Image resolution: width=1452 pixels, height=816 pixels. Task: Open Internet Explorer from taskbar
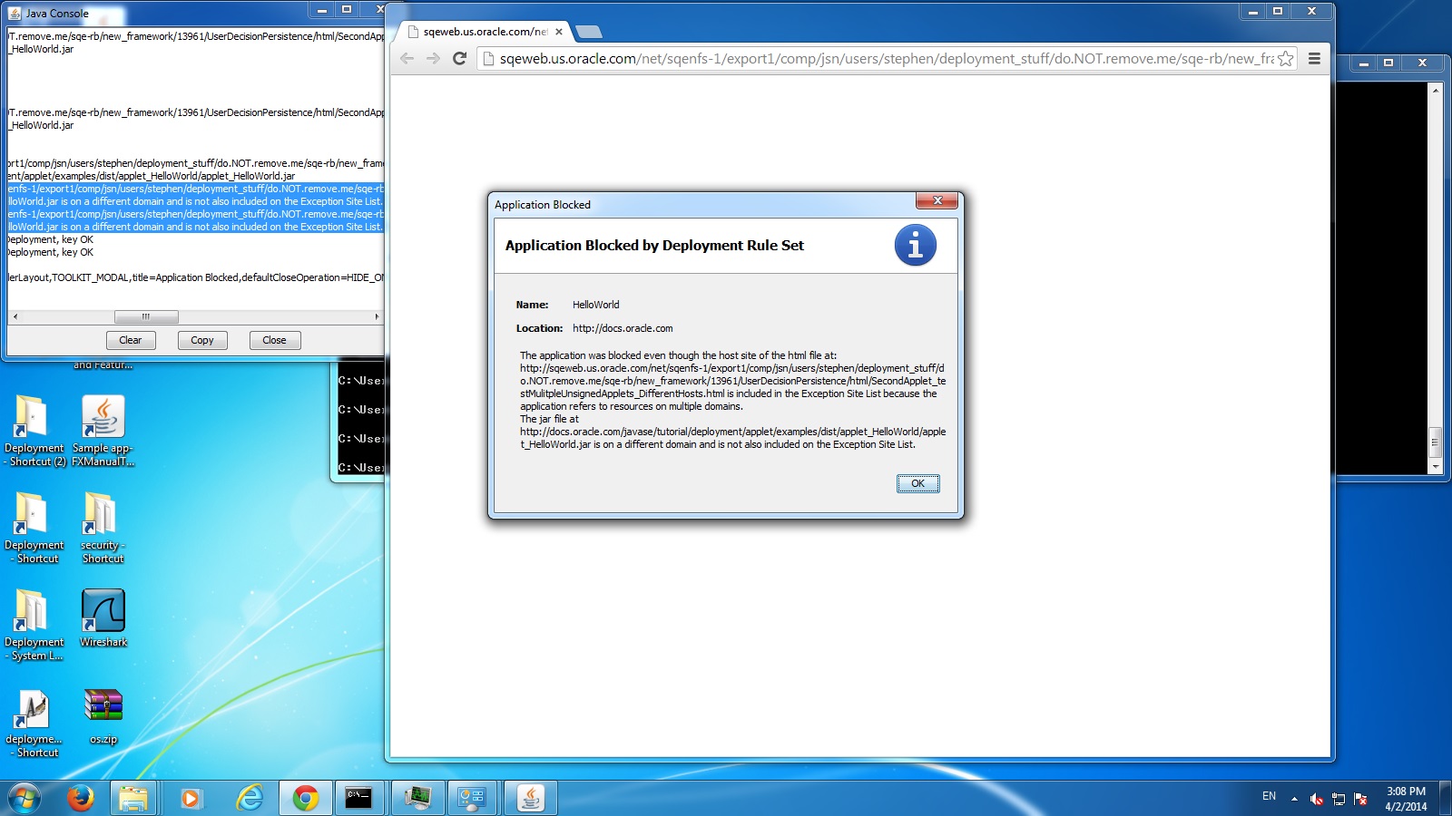click(x=249, y=798)
